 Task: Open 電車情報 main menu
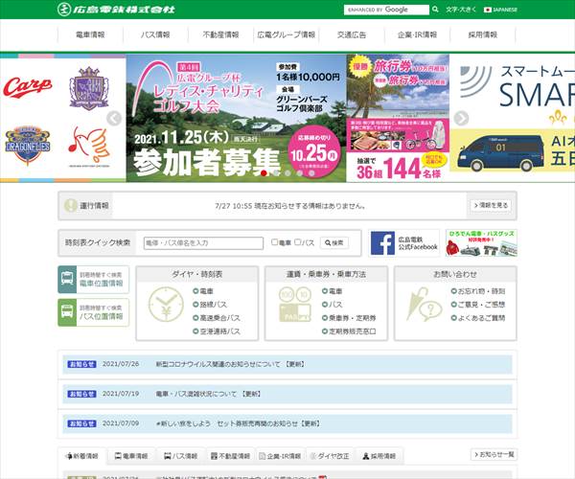pos(90,34)
